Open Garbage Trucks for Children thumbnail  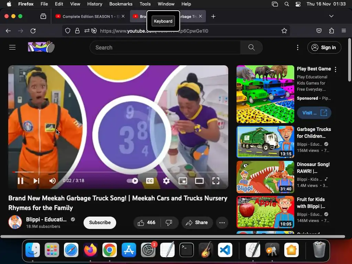[265, 142]
